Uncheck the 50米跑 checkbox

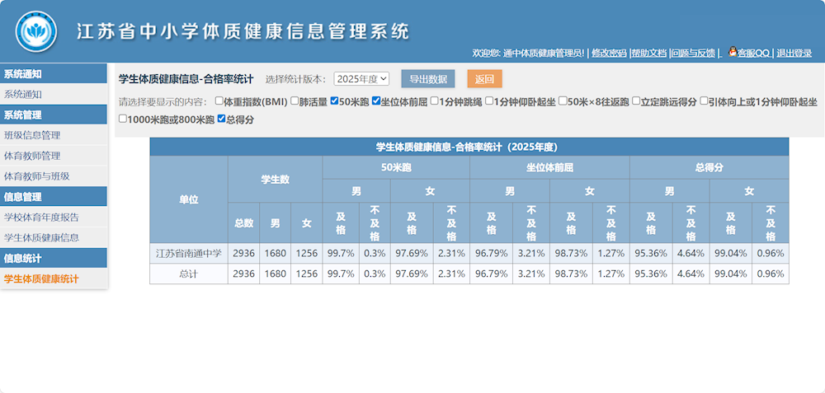334,102
